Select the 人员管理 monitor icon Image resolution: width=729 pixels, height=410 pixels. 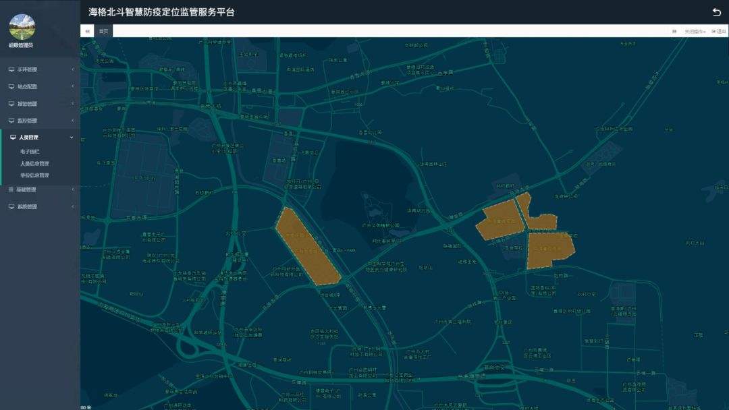pyautogui.click(x=11, y=137)
